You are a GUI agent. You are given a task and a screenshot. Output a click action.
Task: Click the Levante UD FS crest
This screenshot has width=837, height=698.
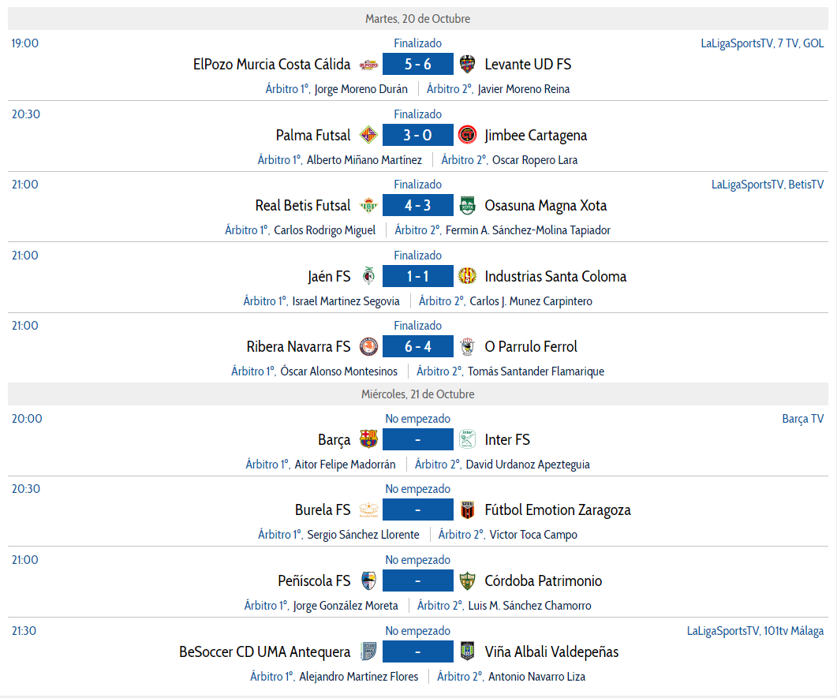point(467,64)
